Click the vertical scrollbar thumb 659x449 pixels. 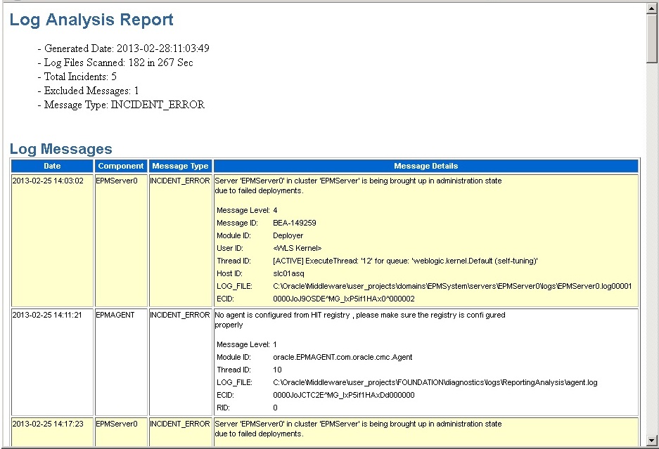pos(652,39)
